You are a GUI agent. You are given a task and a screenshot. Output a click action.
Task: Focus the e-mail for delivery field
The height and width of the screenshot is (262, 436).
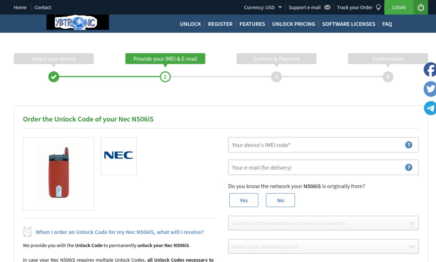point(323,168)
